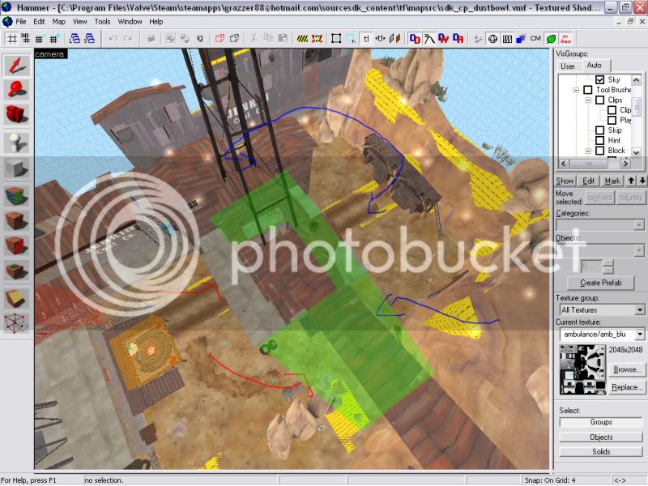Open the Edit menu

[39, 22]
